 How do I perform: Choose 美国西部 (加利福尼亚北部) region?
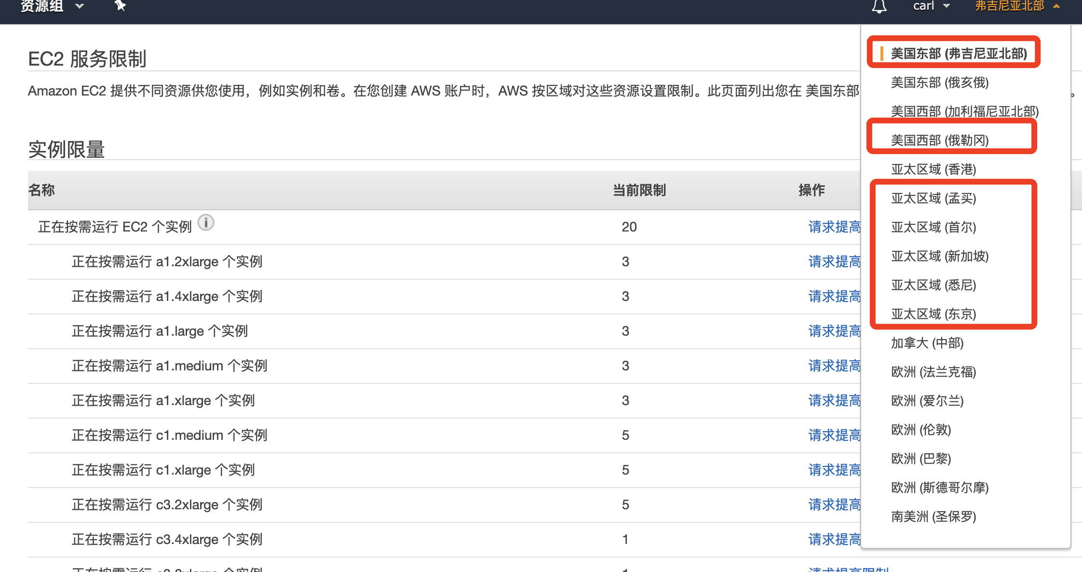click(964, 111)
